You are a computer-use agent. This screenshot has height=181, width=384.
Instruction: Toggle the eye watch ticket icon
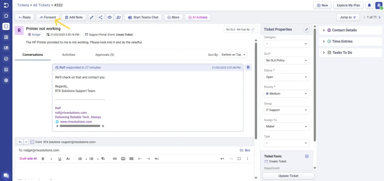pos(109,17)
